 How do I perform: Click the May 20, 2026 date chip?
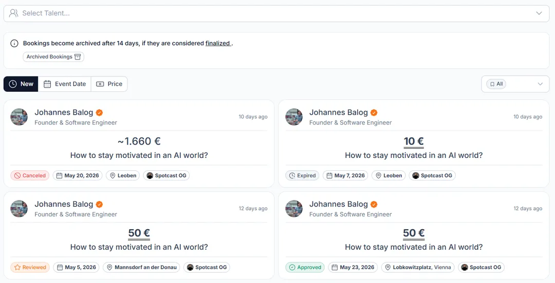tap(78, 176)
